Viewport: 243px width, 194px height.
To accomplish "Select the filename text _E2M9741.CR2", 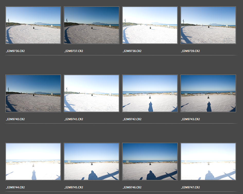I will 74,119.
